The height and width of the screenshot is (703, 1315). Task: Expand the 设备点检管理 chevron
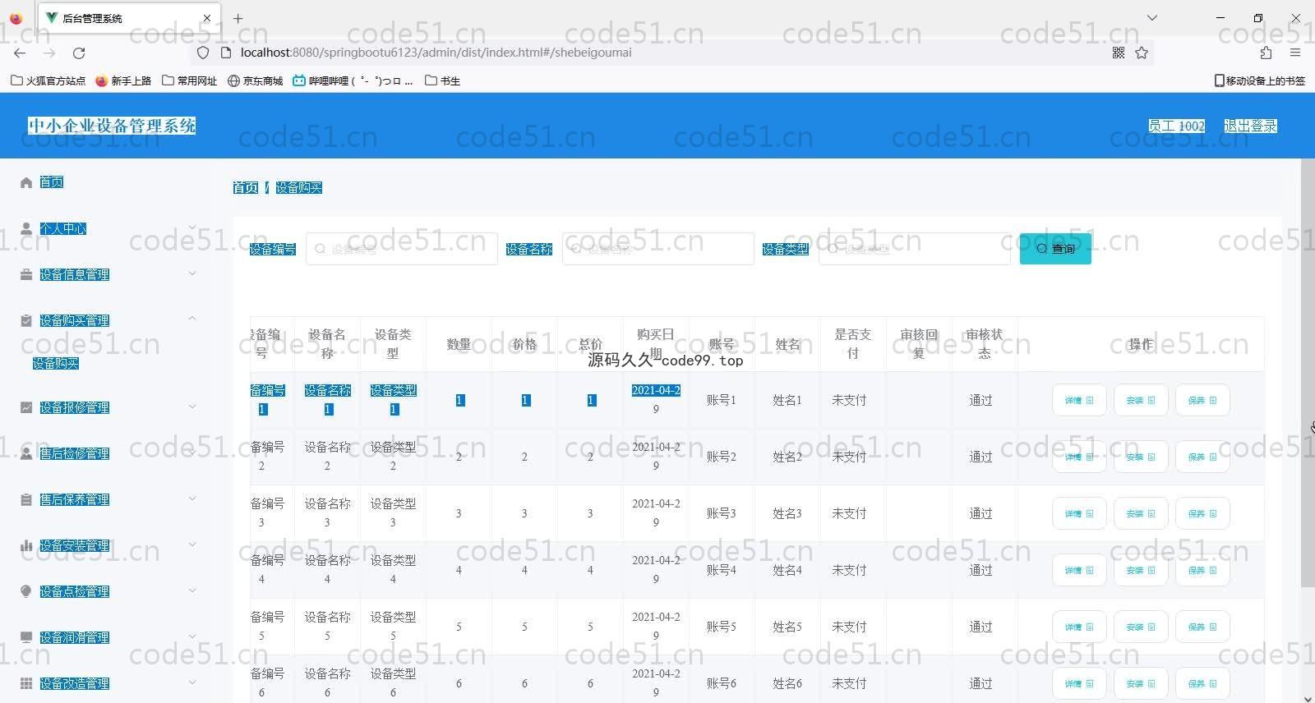coord(192,590)
